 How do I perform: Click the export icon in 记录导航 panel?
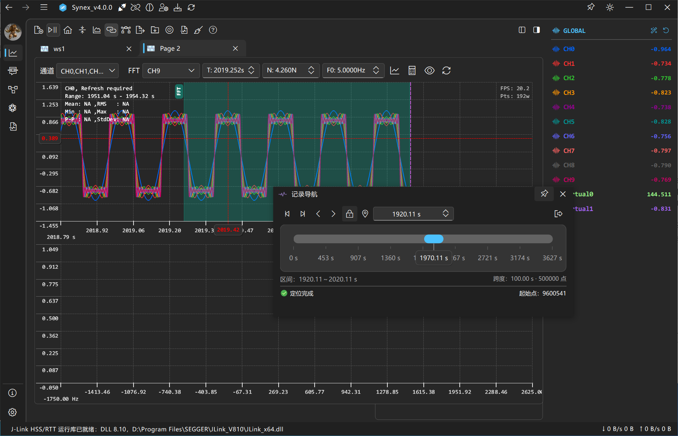point(558,214)
